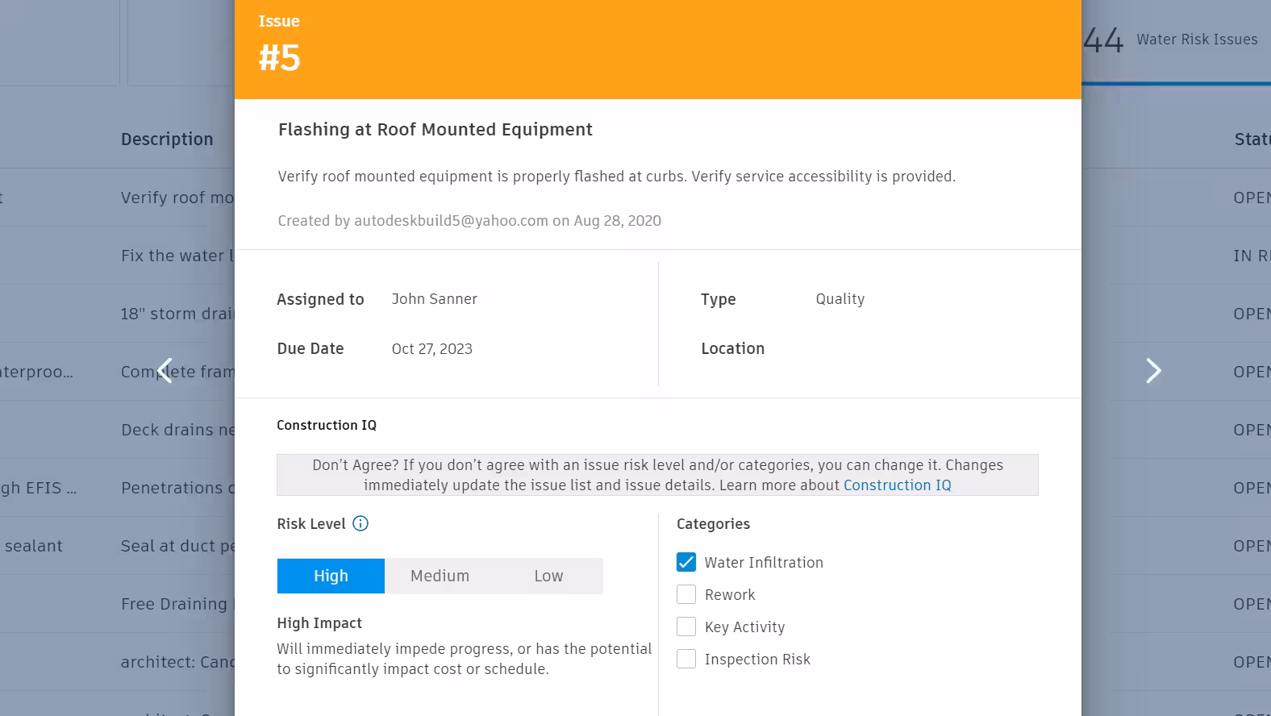Tick the Inspection Risk checkbox

pyautogui.click(x=686, y=660)
